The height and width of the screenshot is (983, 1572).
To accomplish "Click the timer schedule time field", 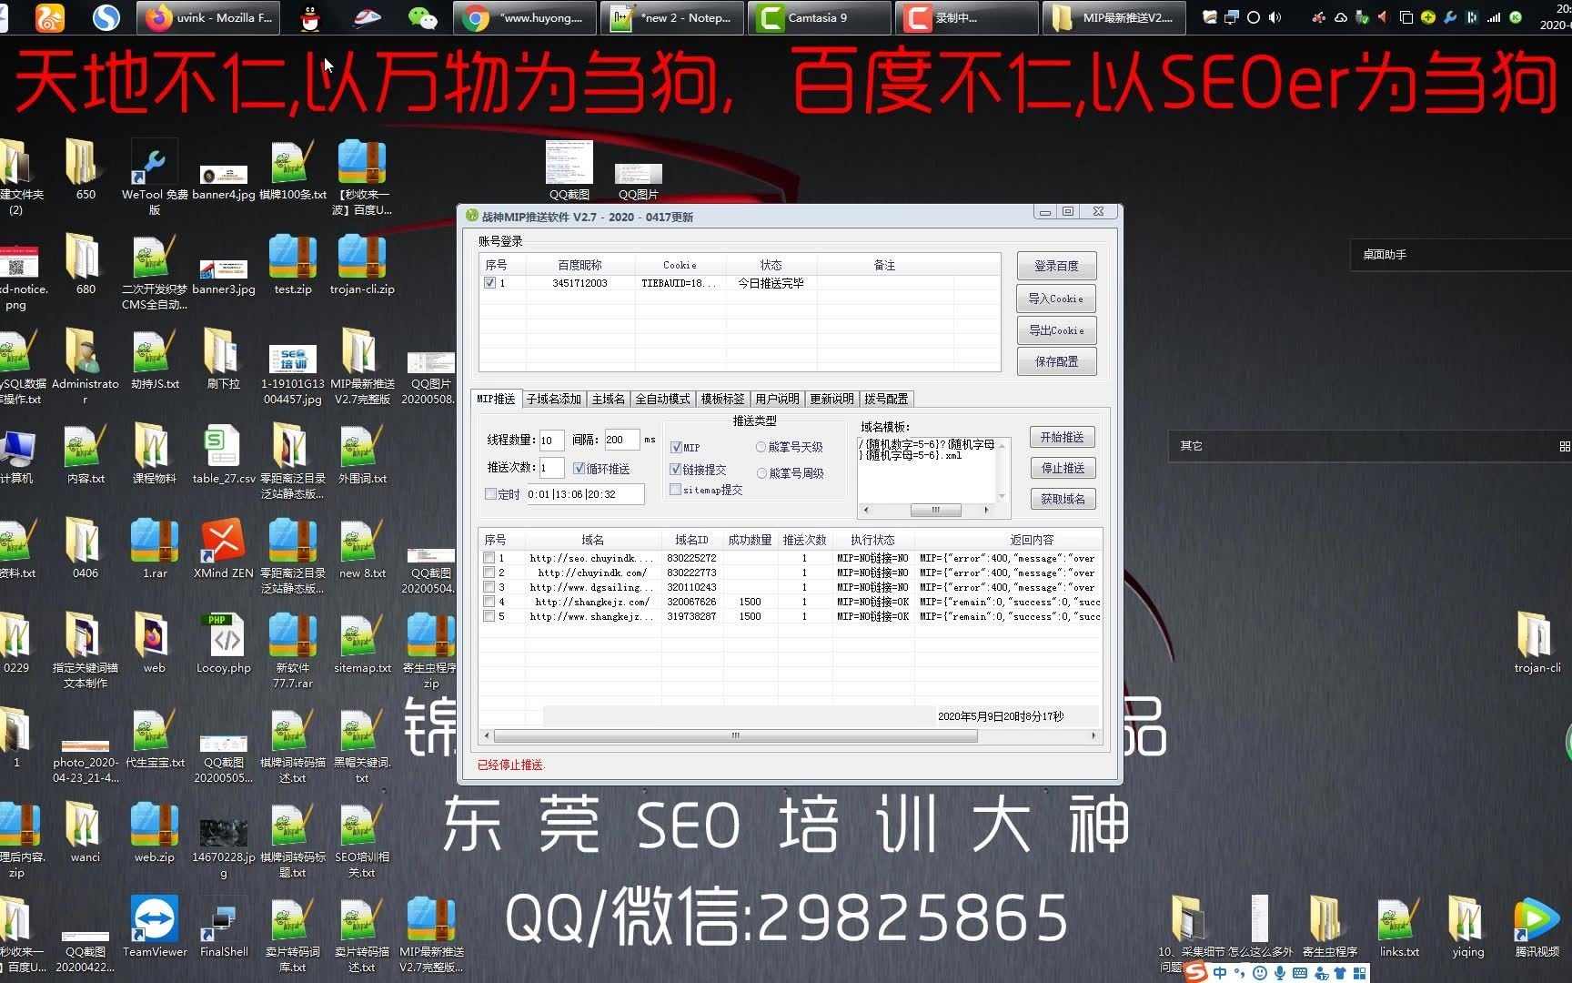I will (x=585, y=494).
